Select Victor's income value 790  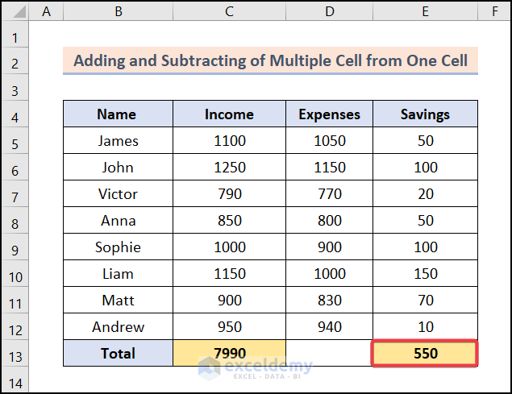229,194
